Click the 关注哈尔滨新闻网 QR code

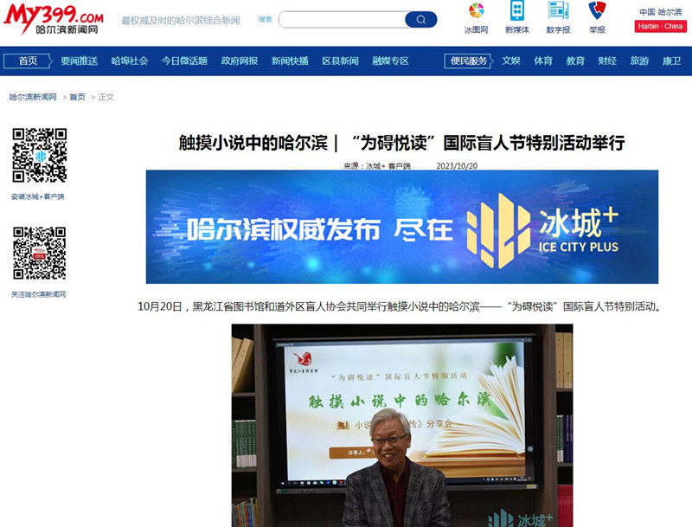pos(39,254)
